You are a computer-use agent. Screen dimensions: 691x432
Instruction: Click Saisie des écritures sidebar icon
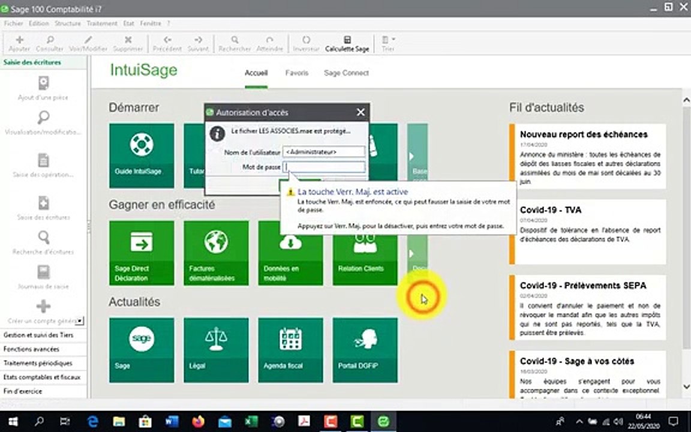[43, 203]
